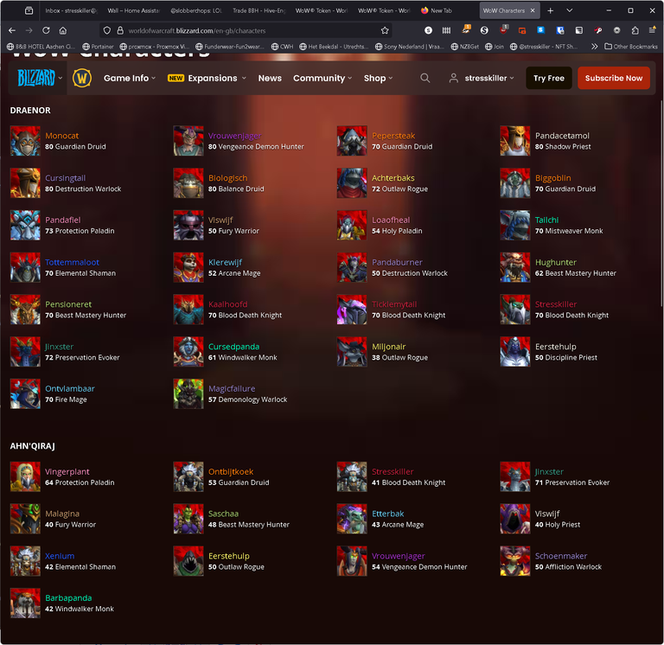Open the Portainer bookmark
The height and width of the screenshot is (645, 664).
[98, 47]
